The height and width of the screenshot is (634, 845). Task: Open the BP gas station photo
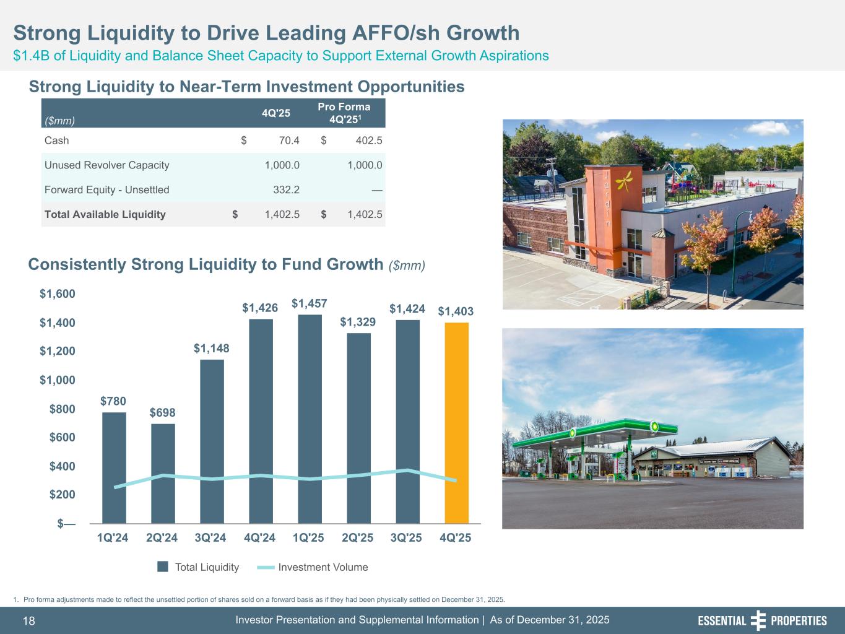coord(652,428)
